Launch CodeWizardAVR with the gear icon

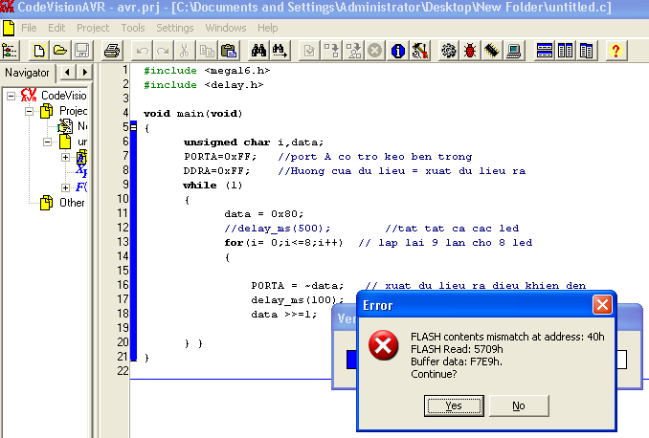[448, 51]
